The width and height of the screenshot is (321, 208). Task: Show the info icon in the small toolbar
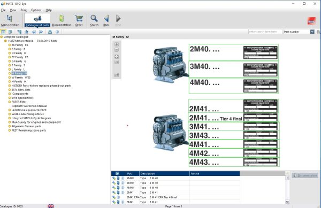pos(57,32)
